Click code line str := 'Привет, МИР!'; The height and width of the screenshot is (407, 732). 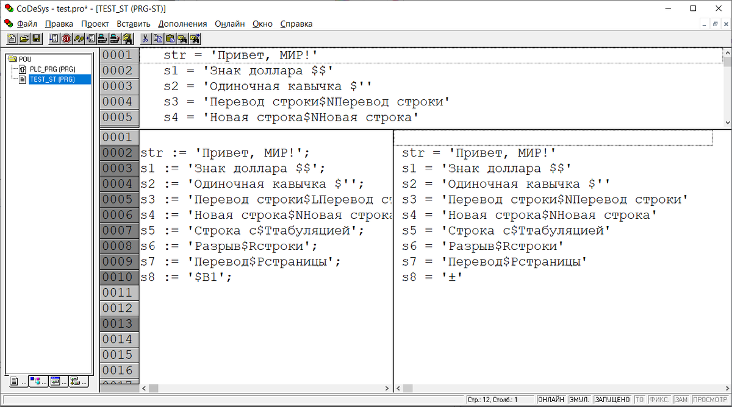pos(225,152)
